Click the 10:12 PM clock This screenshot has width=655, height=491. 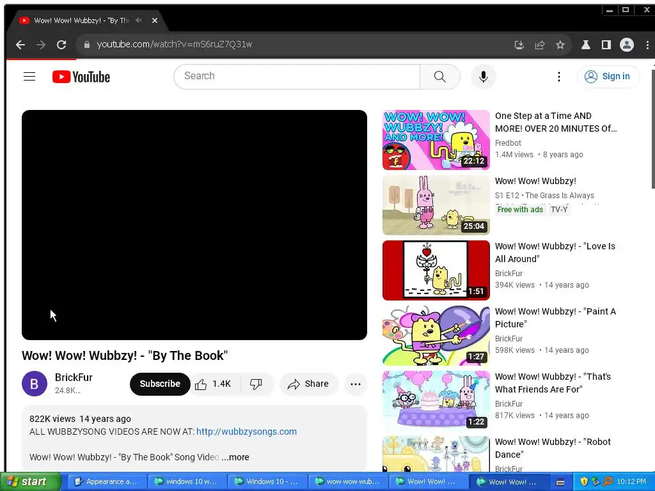(x=631, y=482)
